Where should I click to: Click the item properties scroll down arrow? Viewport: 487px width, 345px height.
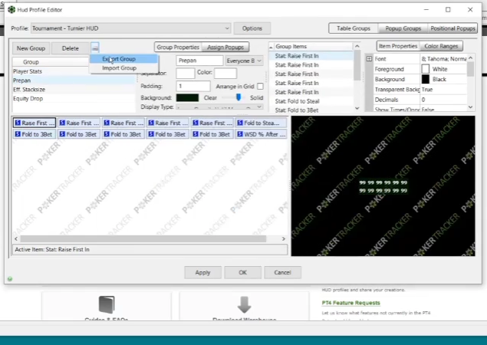tap(471, 107)
